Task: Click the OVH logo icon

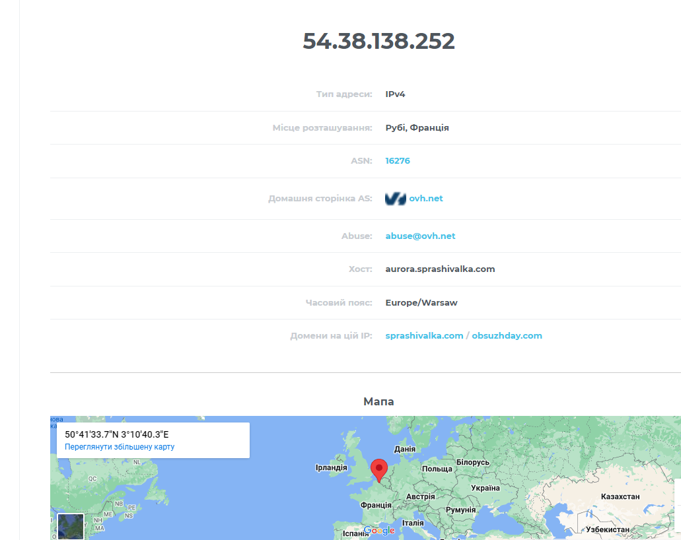Action: [395, 199]
